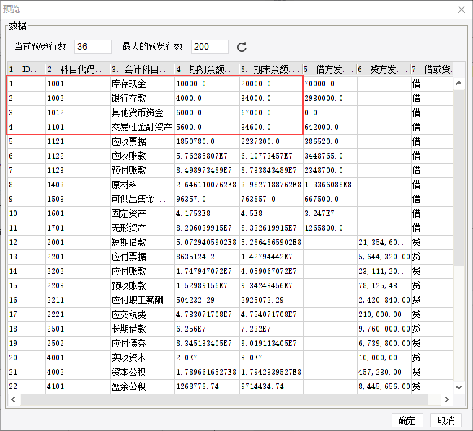Click the 应付职工薪酬 cell
473x431 pixels.
coord(142,300)
